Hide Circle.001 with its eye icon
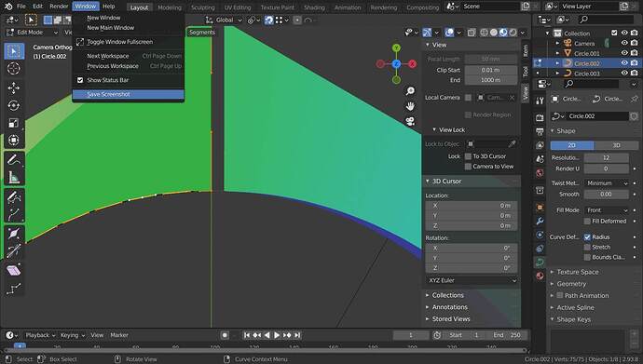This screenshot has width=643, height=364. point(624,53)
